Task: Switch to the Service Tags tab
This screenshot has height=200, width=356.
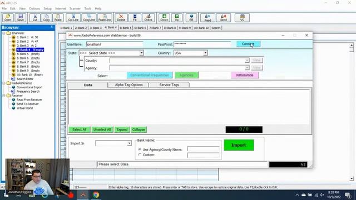Action: (169, 85)
